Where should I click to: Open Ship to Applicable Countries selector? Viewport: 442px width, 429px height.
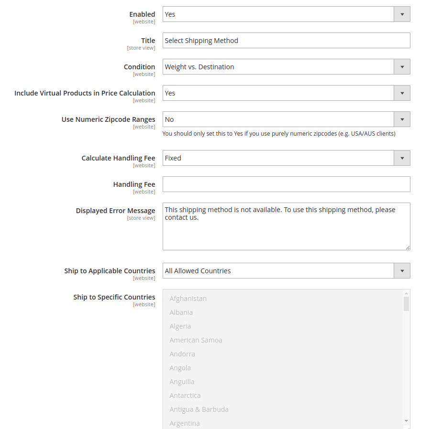tap(282, 270)
